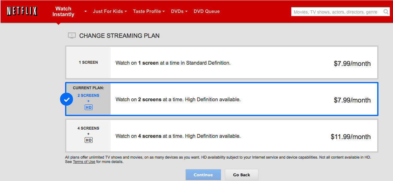Choose the 4 Screens HD plan

pos(221,136)
